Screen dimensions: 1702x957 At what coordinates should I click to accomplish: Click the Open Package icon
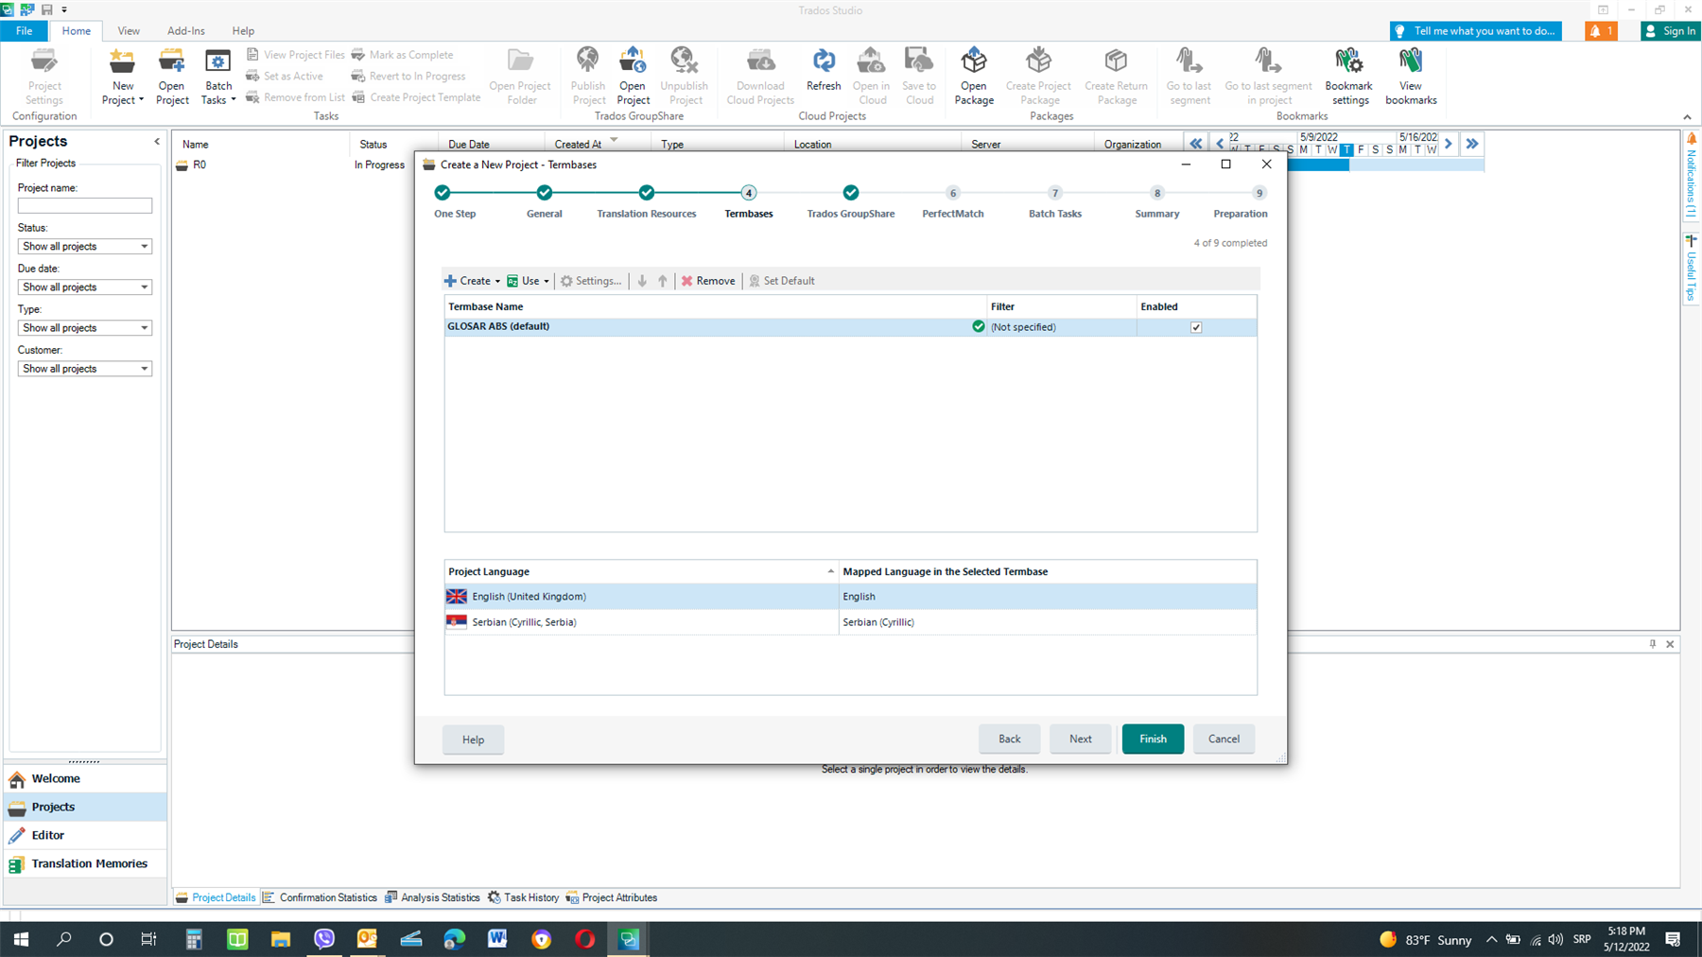(x=974, y=76)
